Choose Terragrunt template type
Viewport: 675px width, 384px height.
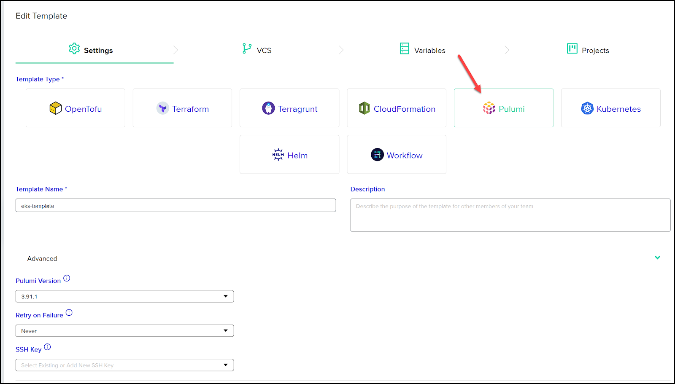[289, 108]
